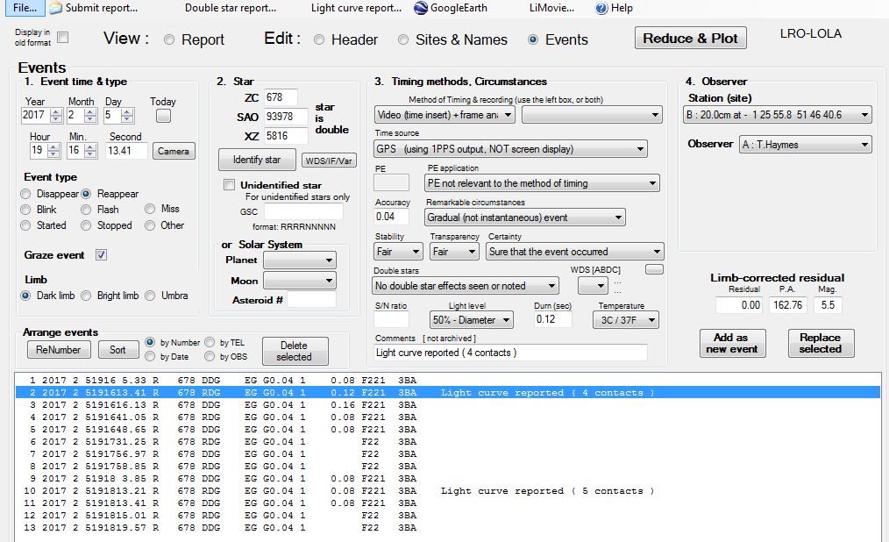
Task: Click the Submit report envelope icon
Action: 56,8
